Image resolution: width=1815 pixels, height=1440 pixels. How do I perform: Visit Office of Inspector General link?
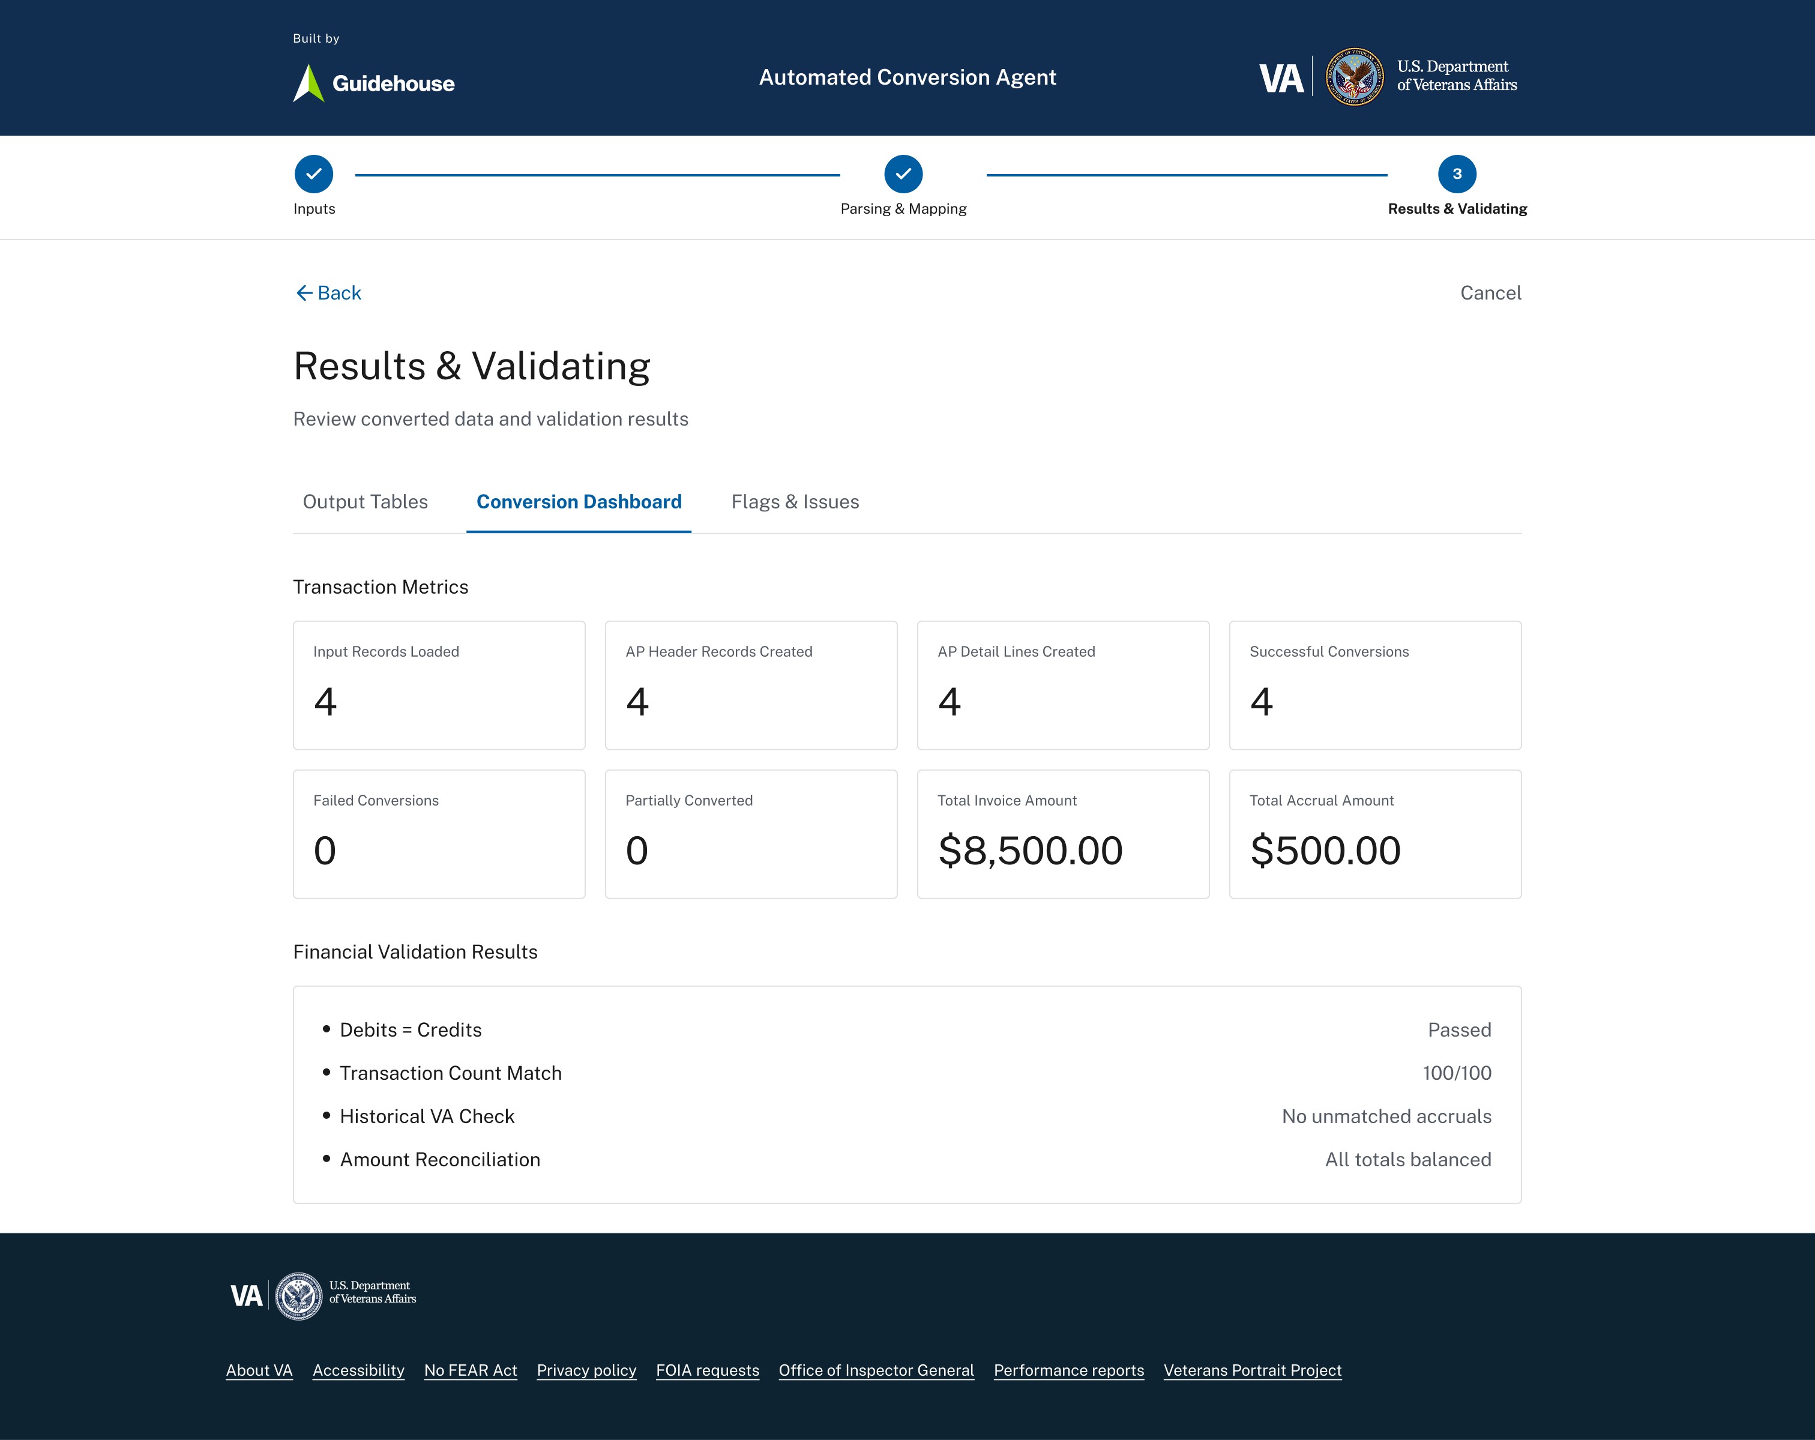(876, 1370)
